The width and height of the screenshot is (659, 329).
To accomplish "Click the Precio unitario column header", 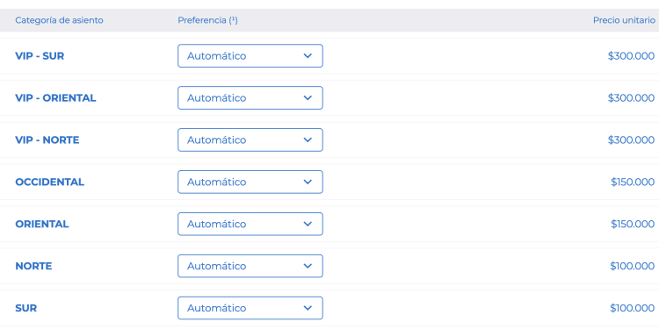I will pyautogui.click(x=624, y=20).
